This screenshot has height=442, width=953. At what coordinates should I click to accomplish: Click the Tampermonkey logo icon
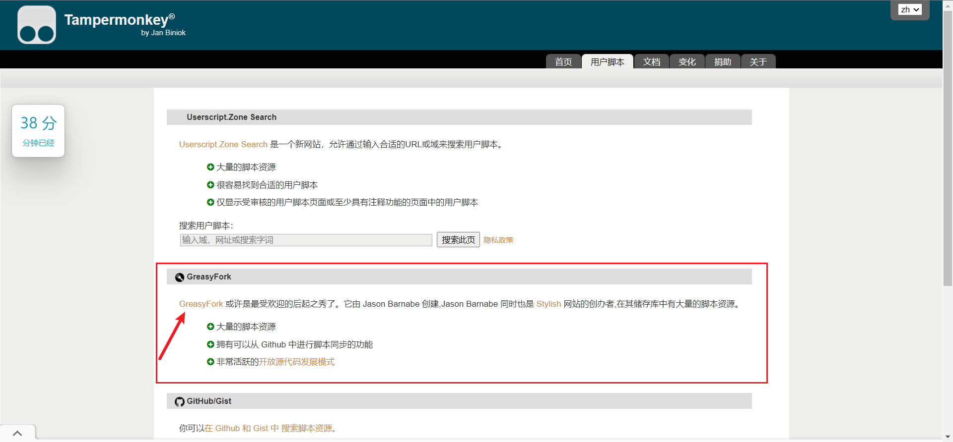click(37, 25)
